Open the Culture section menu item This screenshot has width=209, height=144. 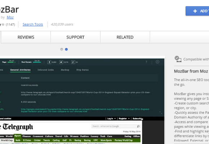pos(49,136)
